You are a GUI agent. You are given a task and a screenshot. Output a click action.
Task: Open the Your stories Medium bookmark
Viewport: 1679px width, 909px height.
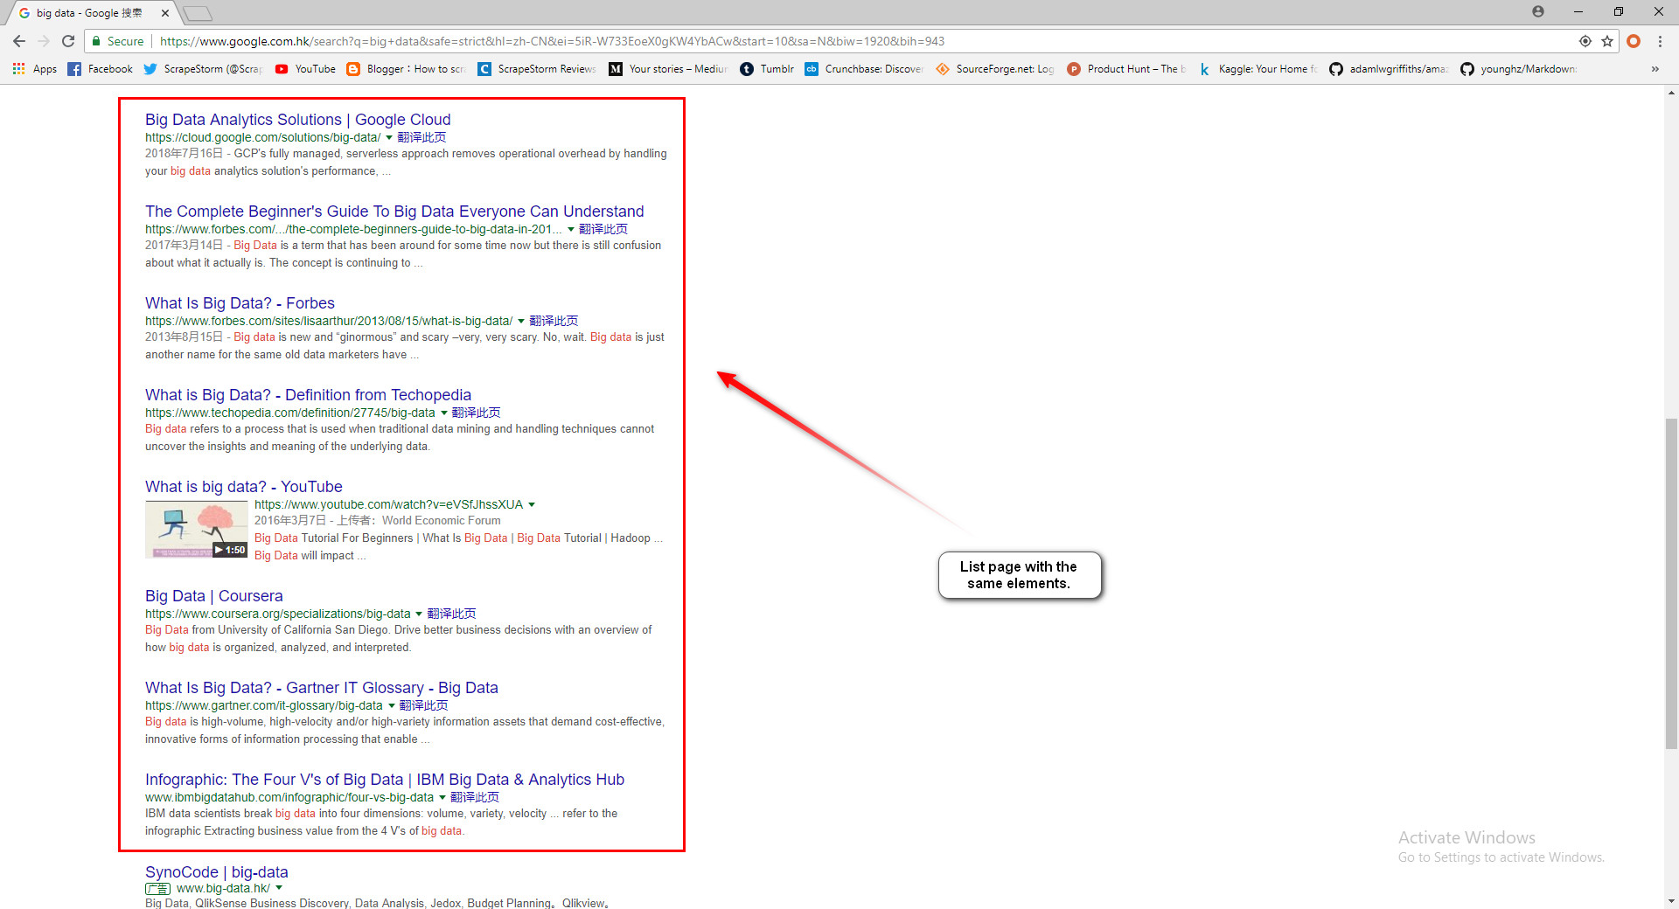click(668, 69)
